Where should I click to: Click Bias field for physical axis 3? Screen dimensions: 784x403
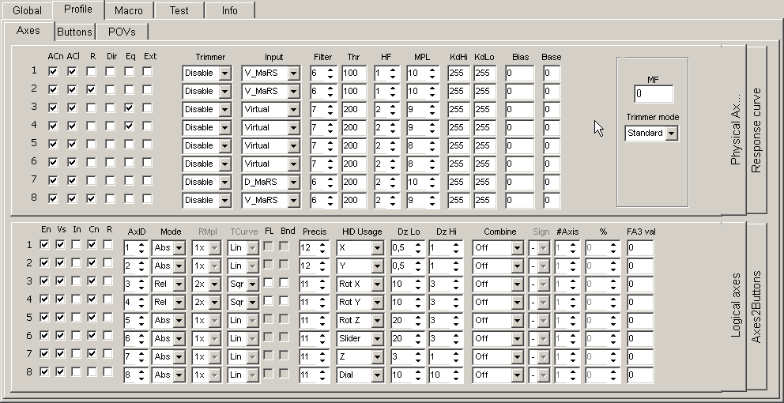[x=519, y=110]
